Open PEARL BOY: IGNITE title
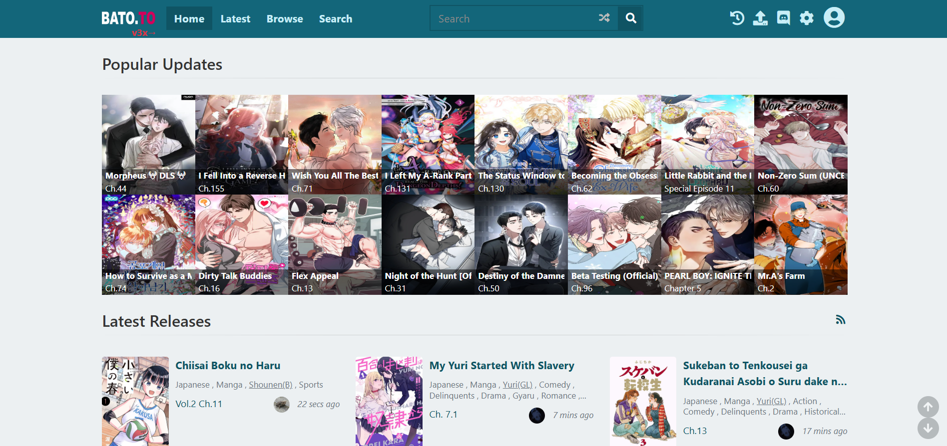The width and height of the screenshot is (947, 446). tap(708, 276)
